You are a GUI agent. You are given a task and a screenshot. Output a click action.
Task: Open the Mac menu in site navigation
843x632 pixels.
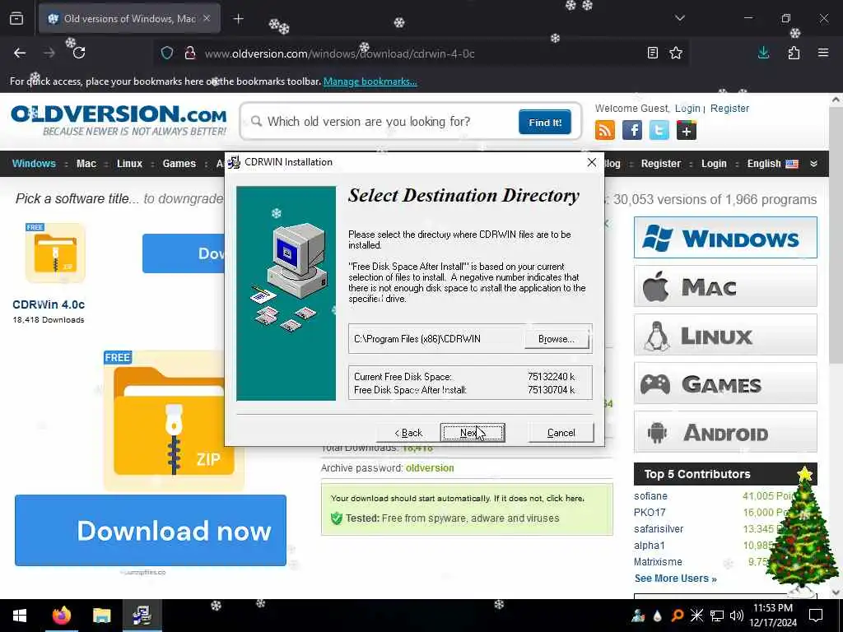[86, 164]
